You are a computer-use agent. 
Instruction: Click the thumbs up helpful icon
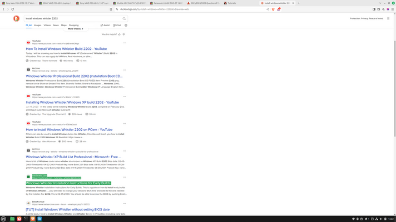pyautogui.click(x=120, y=34)
